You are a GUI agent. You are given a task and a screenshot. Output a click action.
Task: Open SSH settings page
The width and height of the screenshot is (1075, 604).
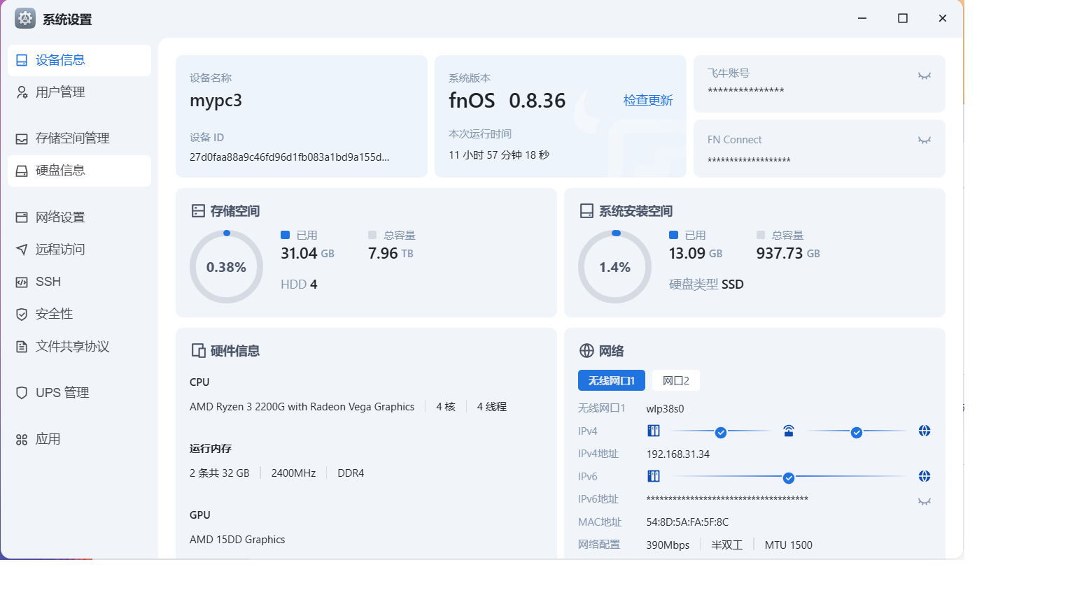click(48, 282)
